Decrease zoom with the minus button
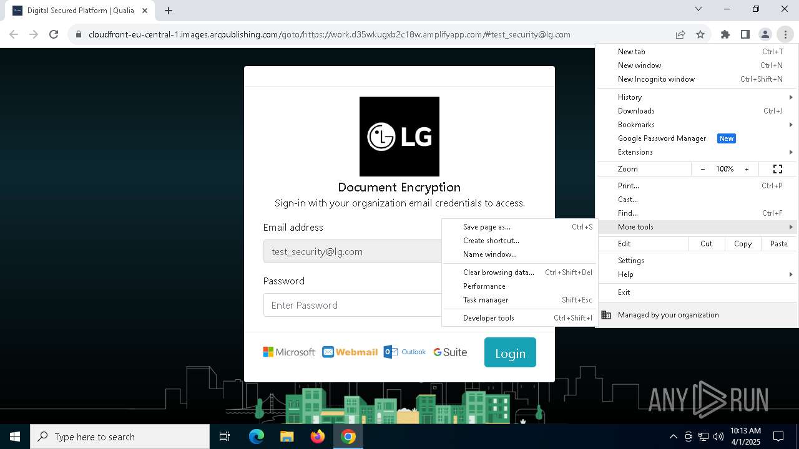 (703, 169)
